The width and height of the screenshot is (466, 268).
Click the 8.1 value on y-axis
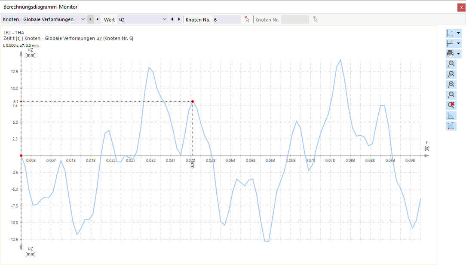(16, 101)
